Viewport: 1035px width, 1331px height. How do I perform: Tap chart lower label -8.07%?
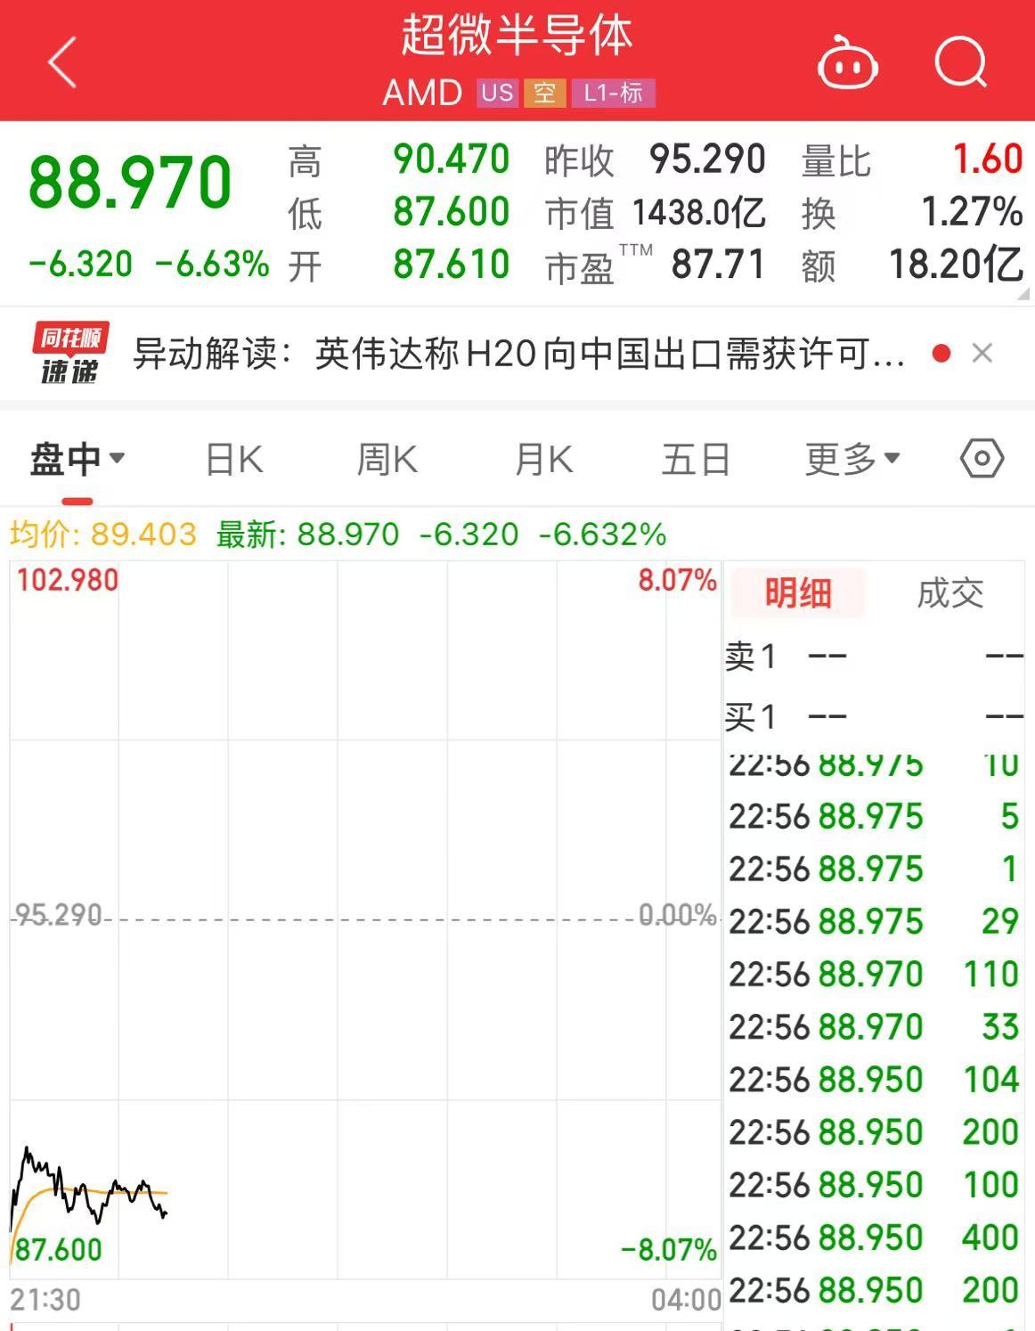coord(669,1249)
